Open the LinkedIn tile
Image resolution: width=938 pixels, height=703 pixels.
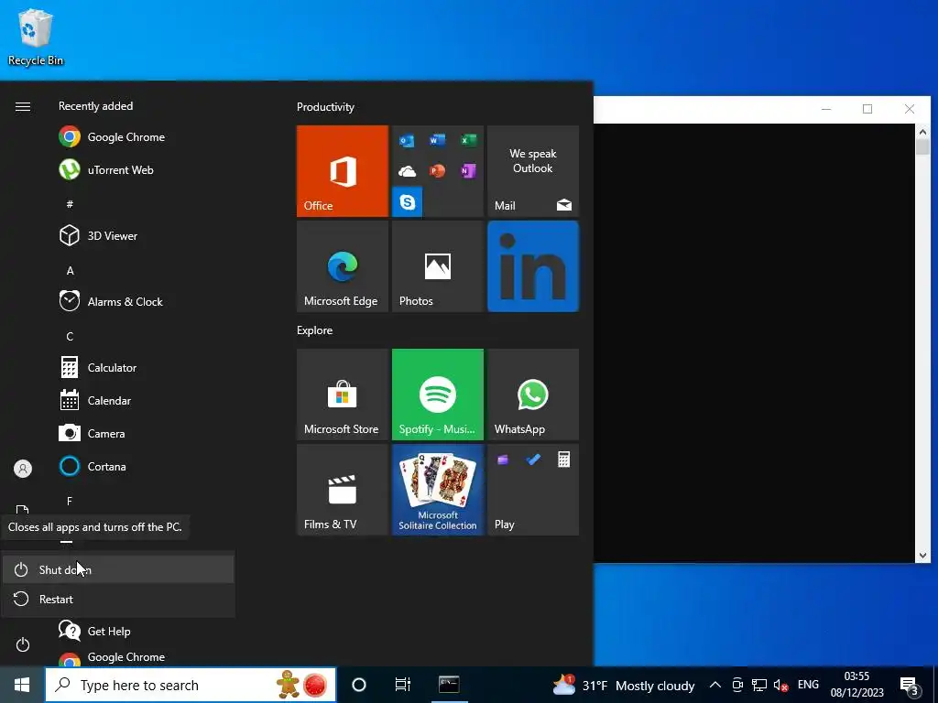coord(533,266)
